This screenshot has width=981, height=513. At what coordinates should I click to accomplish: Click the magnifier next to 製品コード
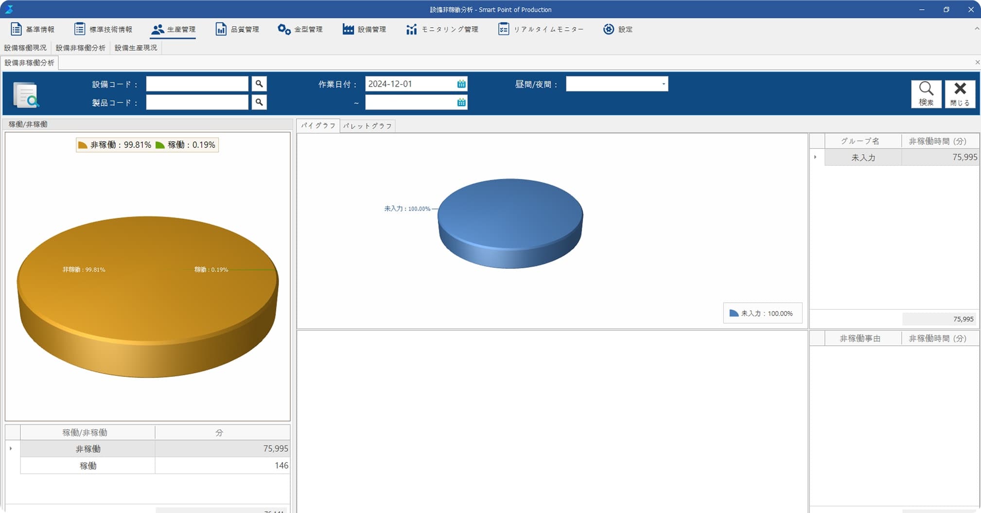click(x=259, y=102)
